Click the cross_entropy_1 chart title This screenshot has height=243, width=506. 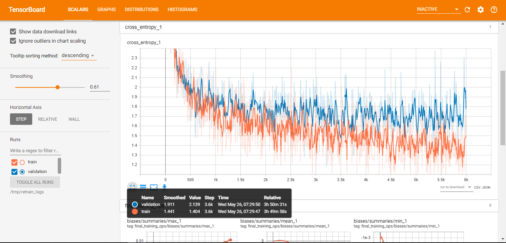(144, 43)
